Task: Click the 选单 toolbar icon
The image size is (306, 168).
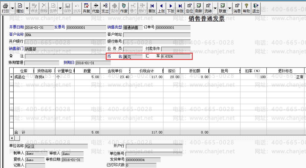Action: tap(53, 8)
